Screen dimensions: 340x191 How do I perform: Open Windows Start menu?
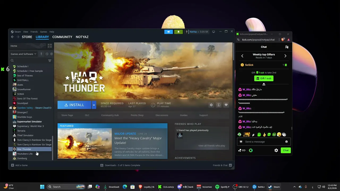coord(42,187)
